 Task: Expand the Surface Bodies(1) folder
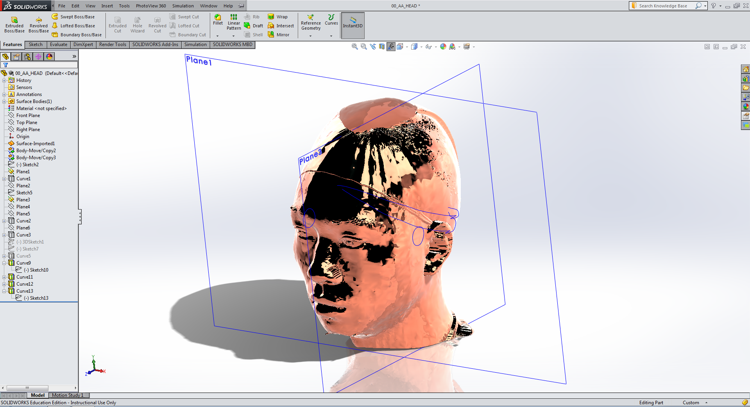[4, 101]
